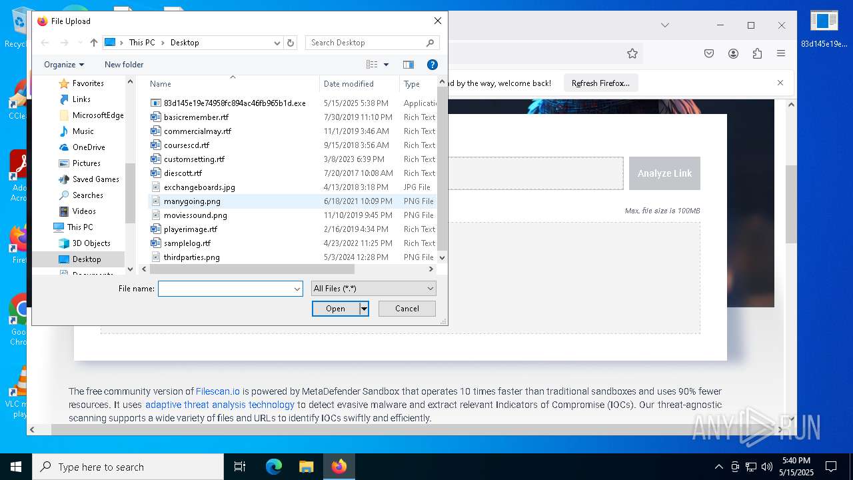
Task: Select Searches in navigation tree
Action: (88, 195)
